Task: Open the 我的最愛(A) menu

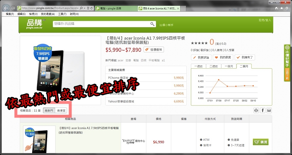Action: coord(48,14)
